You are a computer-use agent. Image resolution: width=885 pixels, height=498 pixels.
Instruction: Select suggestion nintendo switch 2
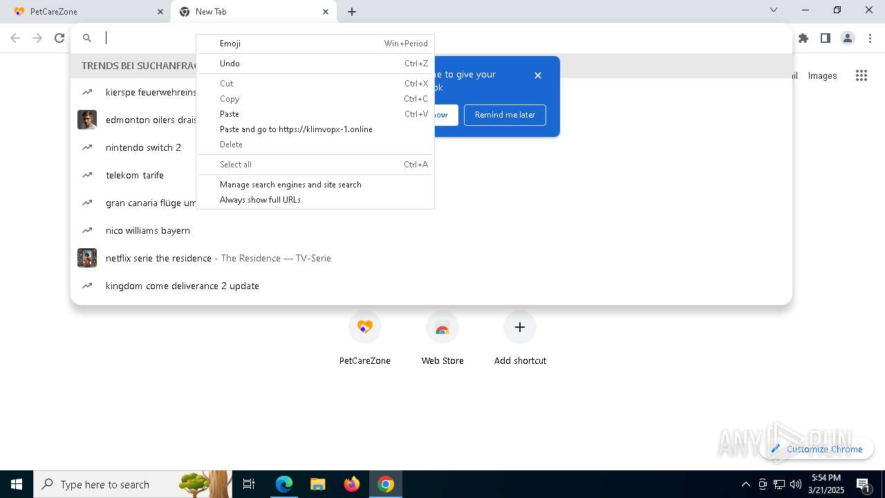(431, 147)
